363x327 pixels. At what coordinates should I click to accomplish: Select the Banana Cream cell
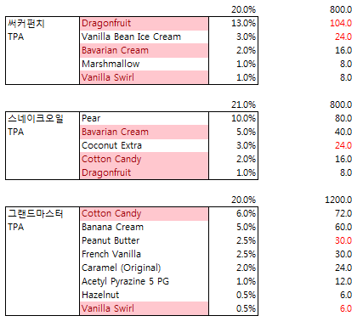144,227
